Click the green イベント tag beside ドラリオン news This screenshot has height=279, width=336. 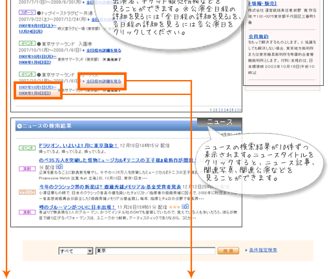click(x=27, y=148)
